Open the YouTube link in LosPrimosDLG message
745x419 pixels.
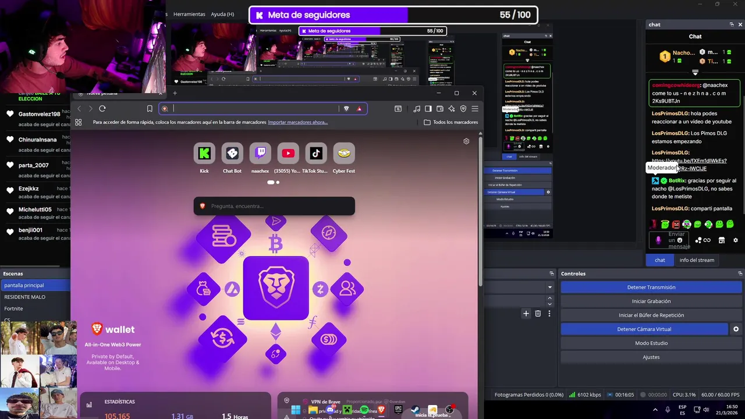coord(689,165)
